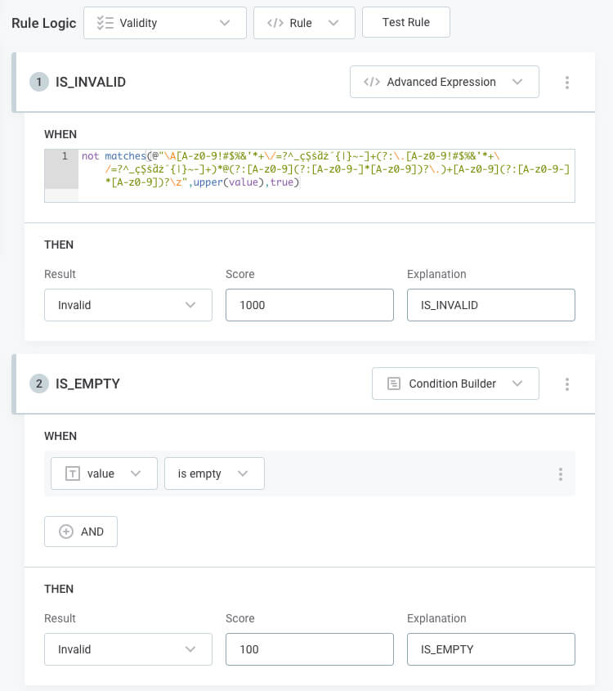The width and height of the screenshot is (613, 691).
Task: Click the plus icon on AND button
Action: point(66,532)
